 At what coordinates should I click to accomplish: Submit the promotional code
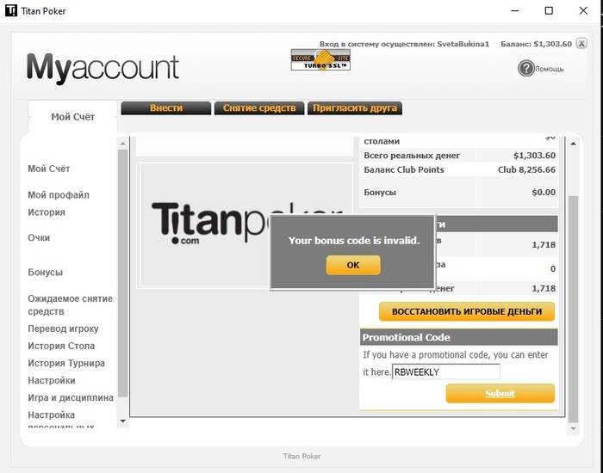(x=500, y=394)
